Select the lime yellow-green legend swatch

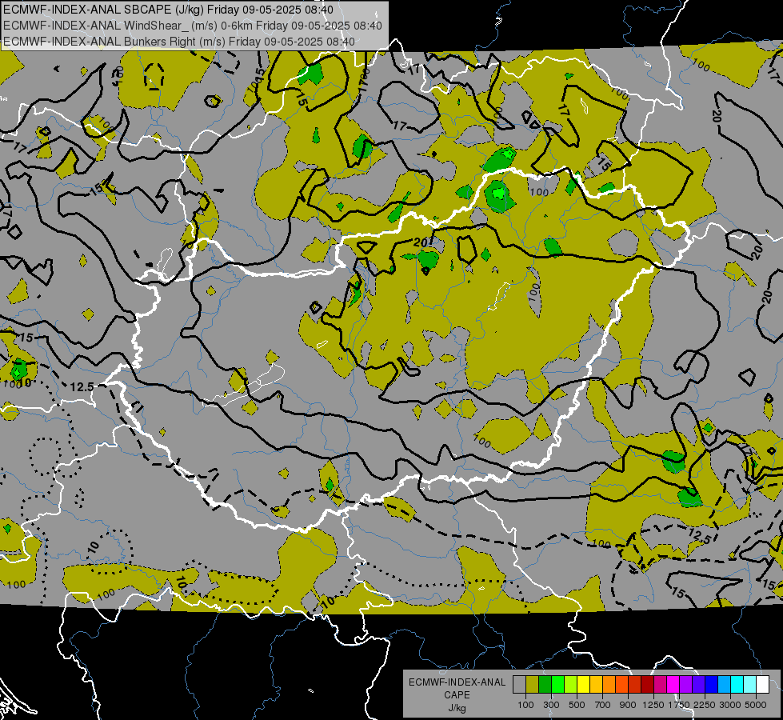[x=571, y=685]
